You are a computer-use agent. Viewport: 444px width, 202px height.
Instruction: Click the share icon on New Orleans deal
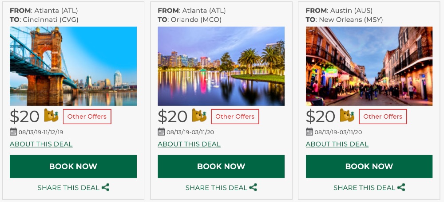pos(401,187)
